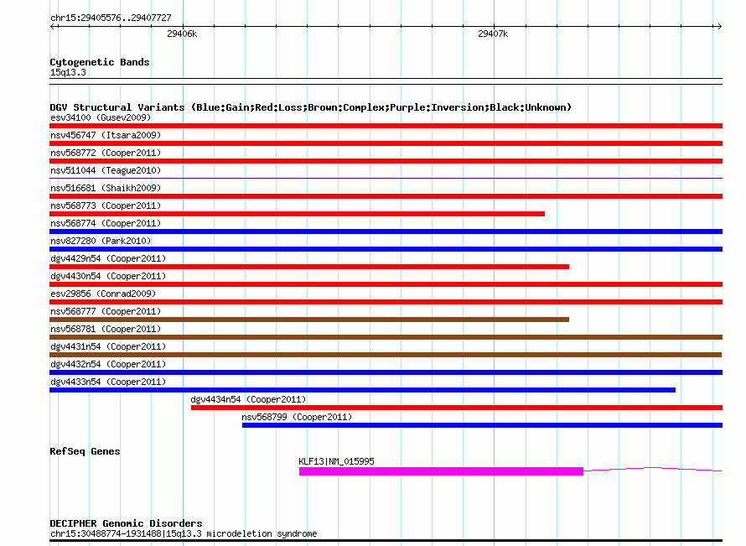Click the nsv456747 (Itsara2009) label
The image size is (746, 546).
(x=106, y=135)
